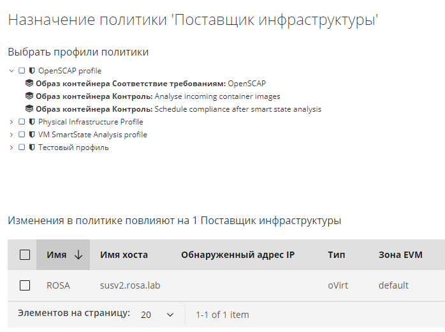Click the shield icon beside OpenSCAP profile
445x332 pixels.
click(x=32, y=71)
